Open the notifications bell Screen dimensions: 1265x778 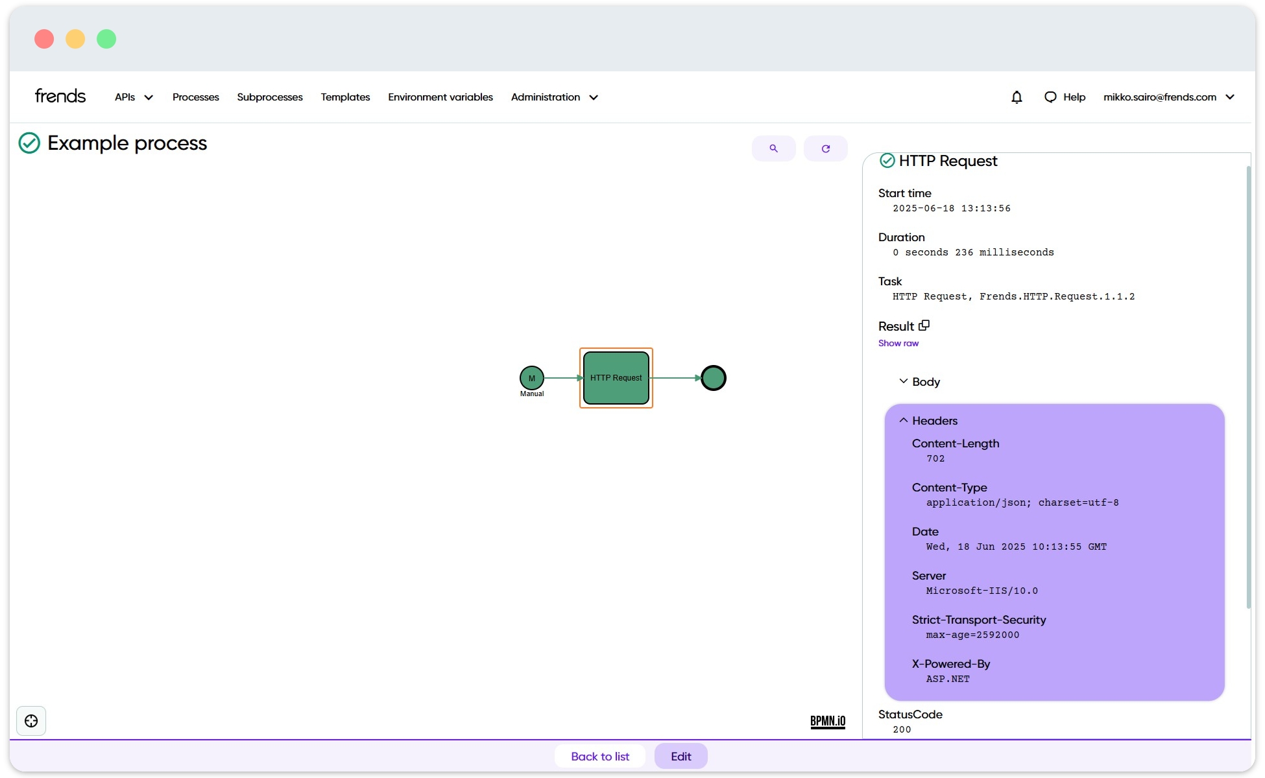(x=1017, y=97)
